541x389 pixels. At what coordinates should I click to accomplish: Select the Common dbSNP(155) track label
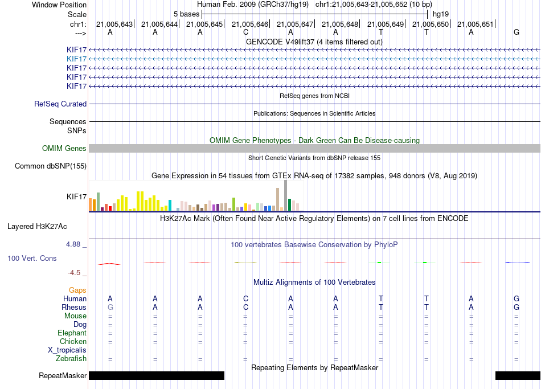[x=51, y=166]
